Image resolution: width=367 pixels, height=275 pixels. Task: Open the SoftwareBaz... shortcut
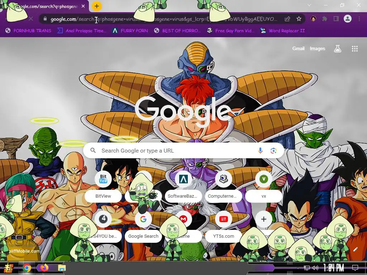point(183,186)
